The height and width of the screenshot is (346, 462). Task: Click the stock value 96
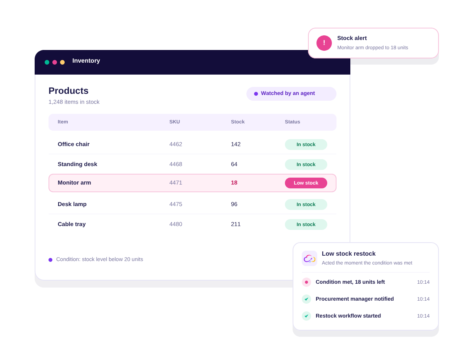pyautogui.click(x=234, y=204)
